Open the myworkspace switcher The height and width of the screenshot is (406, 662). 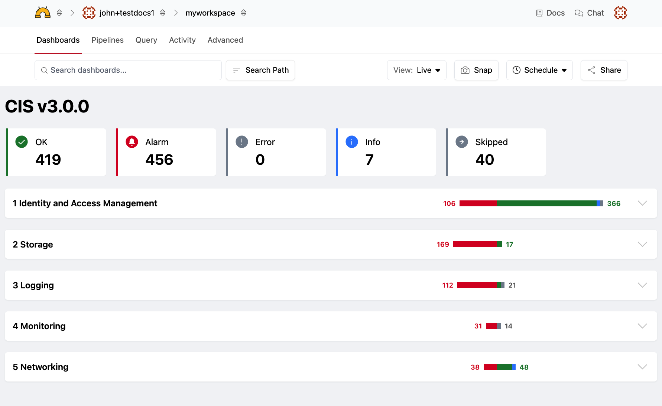pyautogui.click(x=243, y=13)
